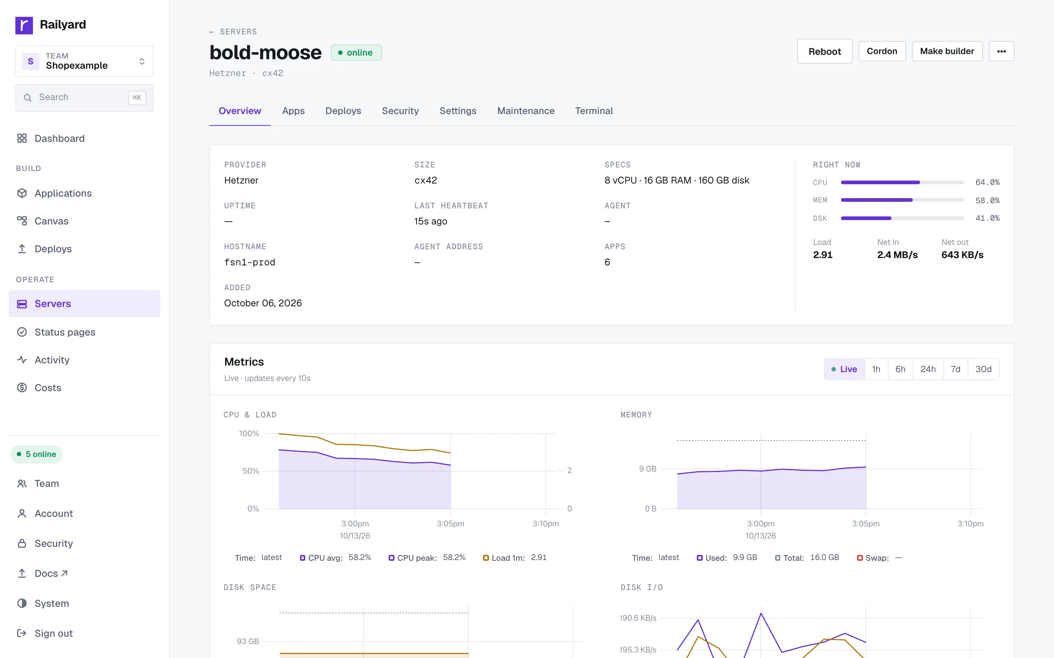Viewport: 1054px width, 658px height.
Task: Click the sidebar Security lock icon
Action: tap(22, 544)
